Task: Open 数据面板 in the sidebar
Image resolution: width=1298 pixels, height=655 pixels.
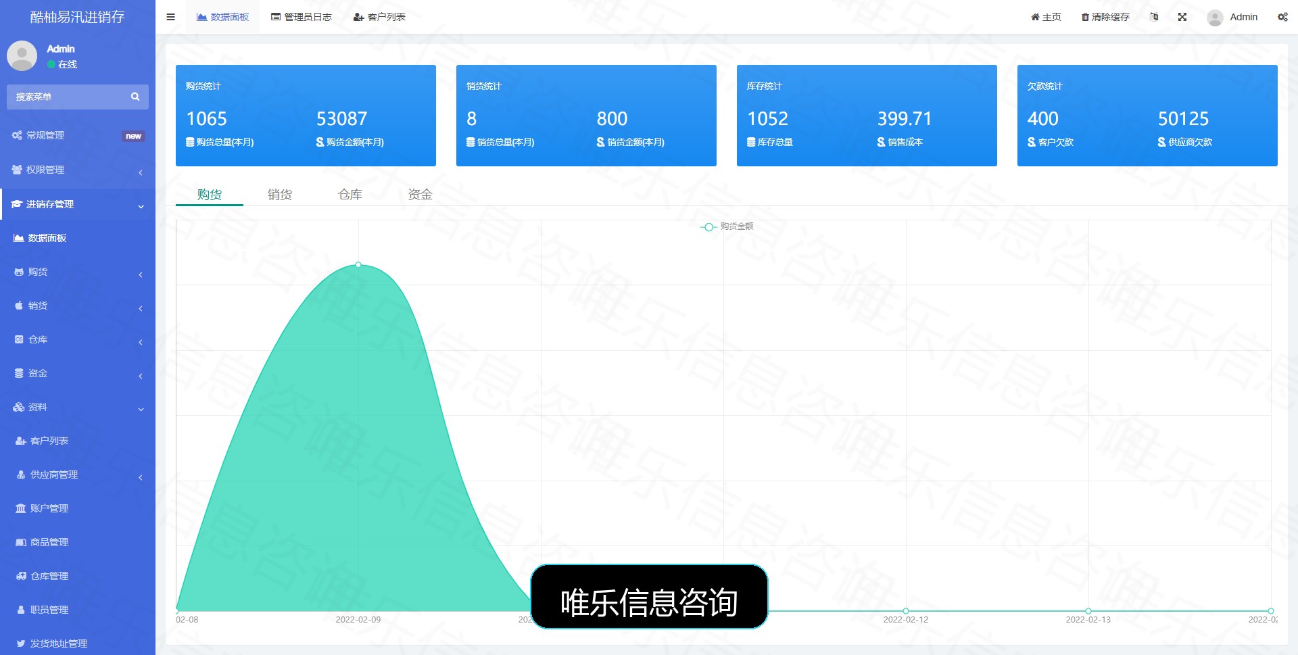Action: click(x=78, y=238)
